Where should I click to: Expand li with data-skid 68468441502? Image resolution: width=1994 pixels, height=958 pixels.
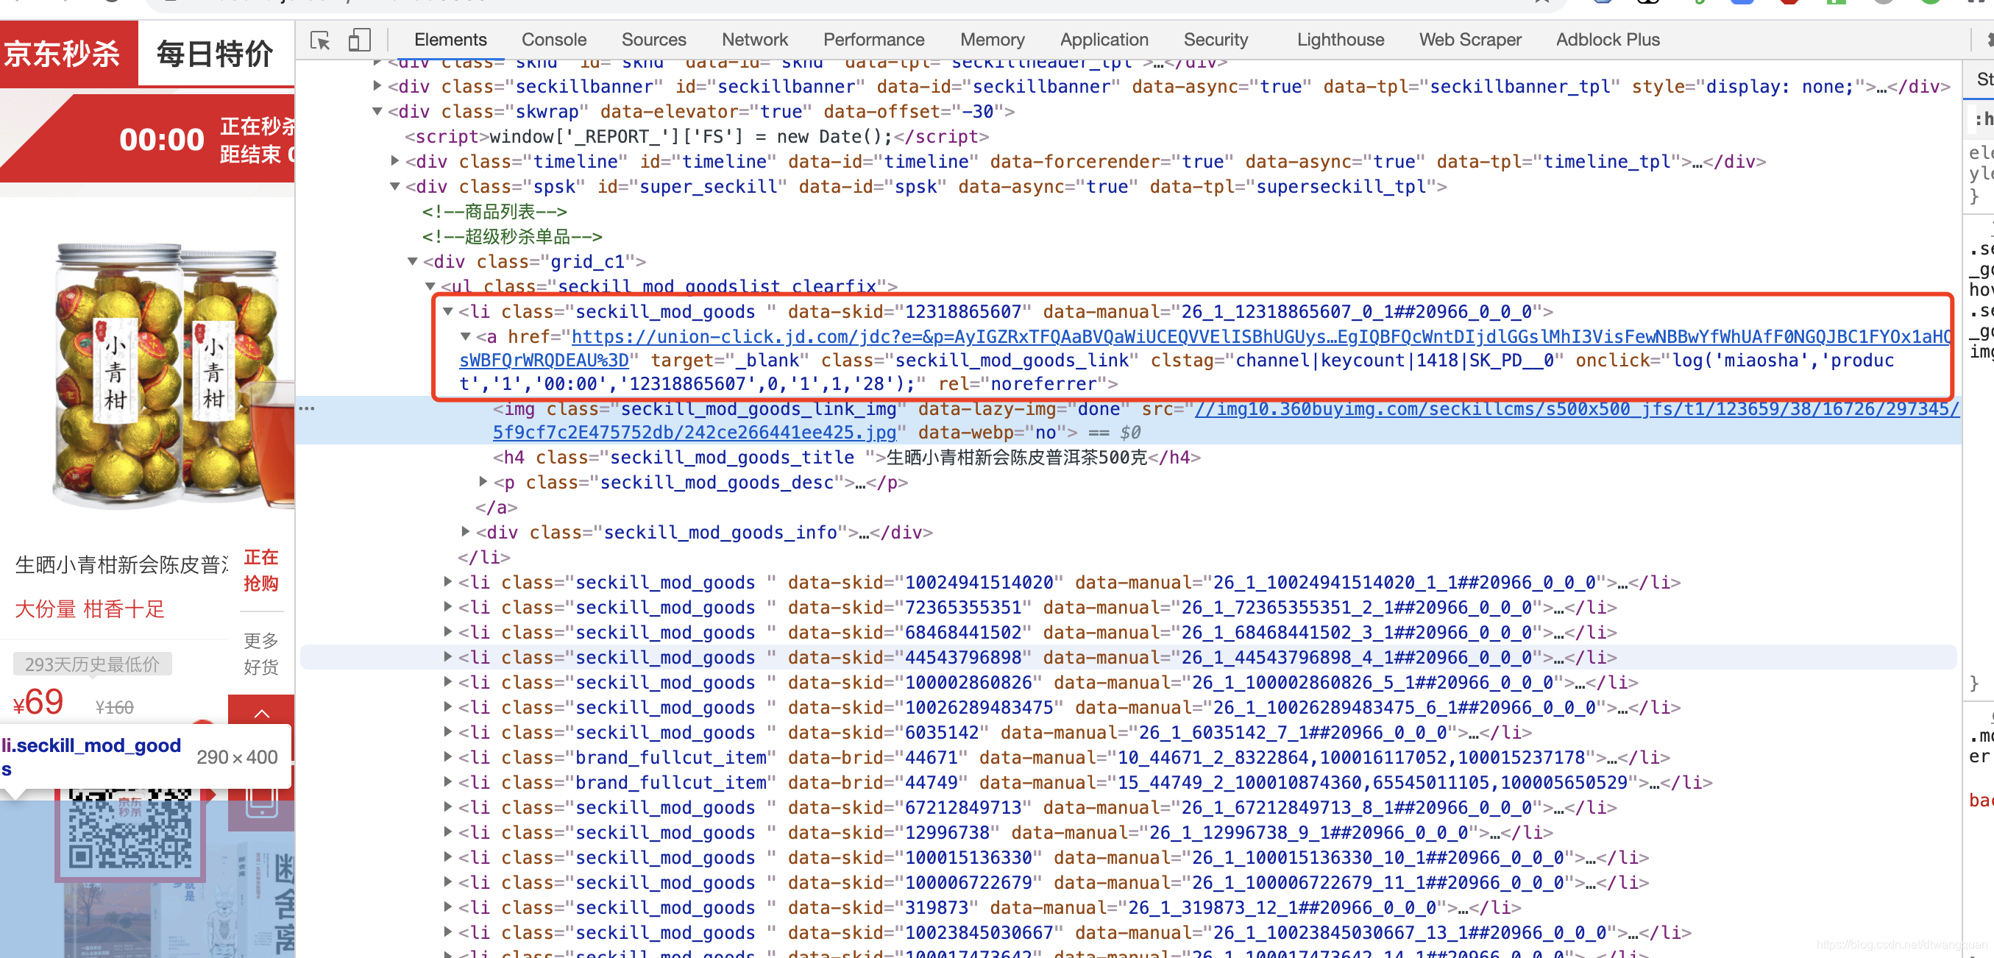tap(448, 631)
